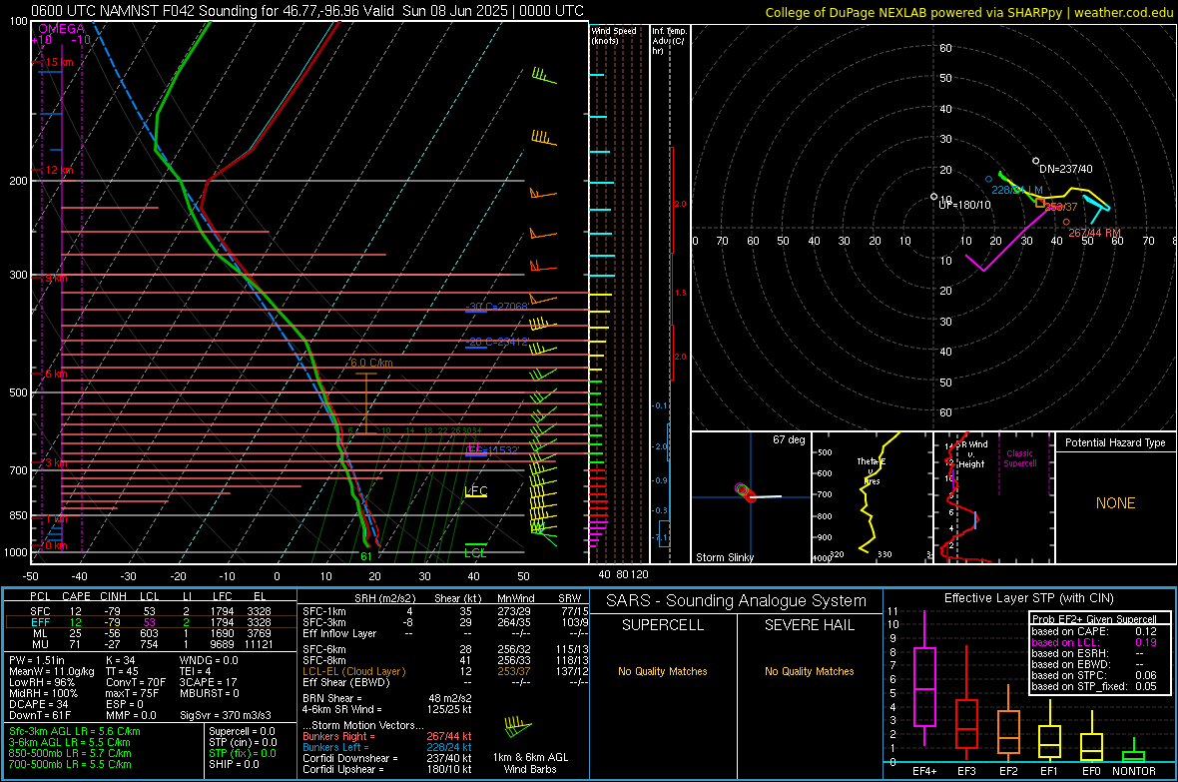This screenshot has width=1178, height=782.
Task: Click the 267/44 RM hodograph label
Action: [x=1094, y=233]
